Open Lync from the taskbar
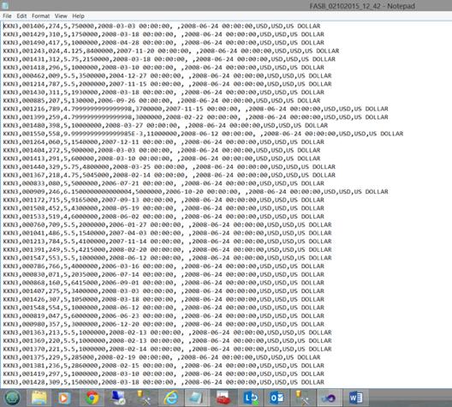Viewport: 452px width, 407px height. pyautogui.click(x=250, y=398)
